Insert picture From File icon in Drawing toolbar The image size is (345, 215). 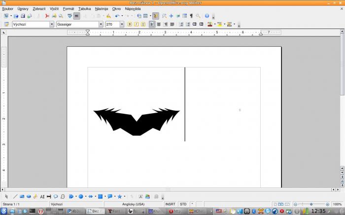coord(147,197)
